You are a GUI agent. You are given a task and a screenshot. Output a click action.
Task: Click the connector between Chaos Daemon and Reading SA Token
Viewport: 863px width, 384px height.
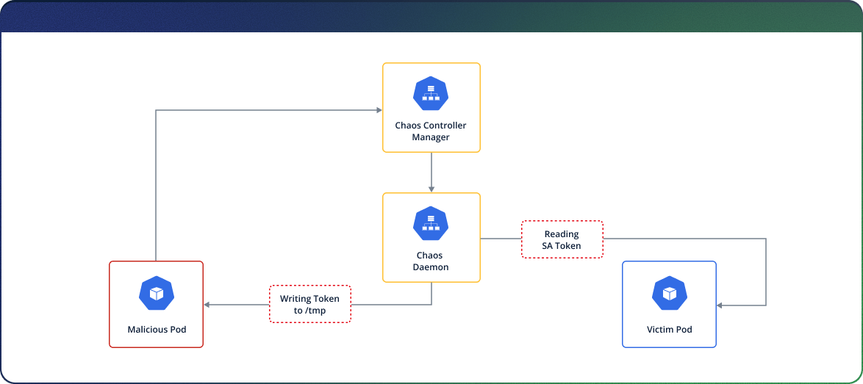pyautogui.click(x=501, y=239)
